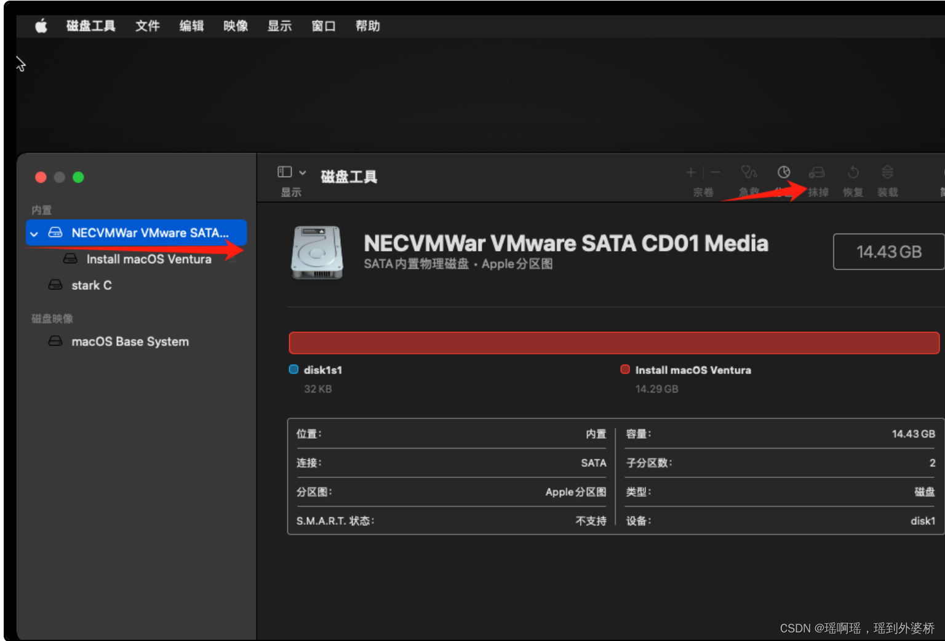Open the 映像 menu

point(236,26)
